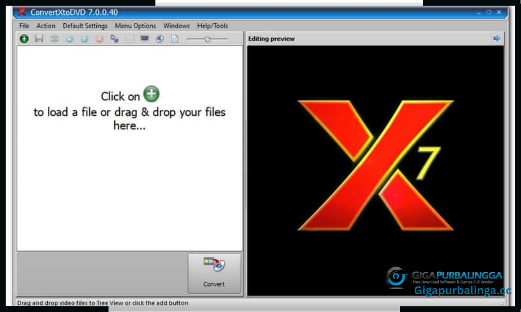Click the blue arrow beside Editing preview

click(497, 39)
